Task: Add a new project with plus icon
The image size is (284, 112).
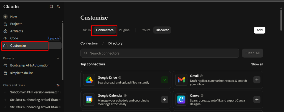Action: [58, 58]
